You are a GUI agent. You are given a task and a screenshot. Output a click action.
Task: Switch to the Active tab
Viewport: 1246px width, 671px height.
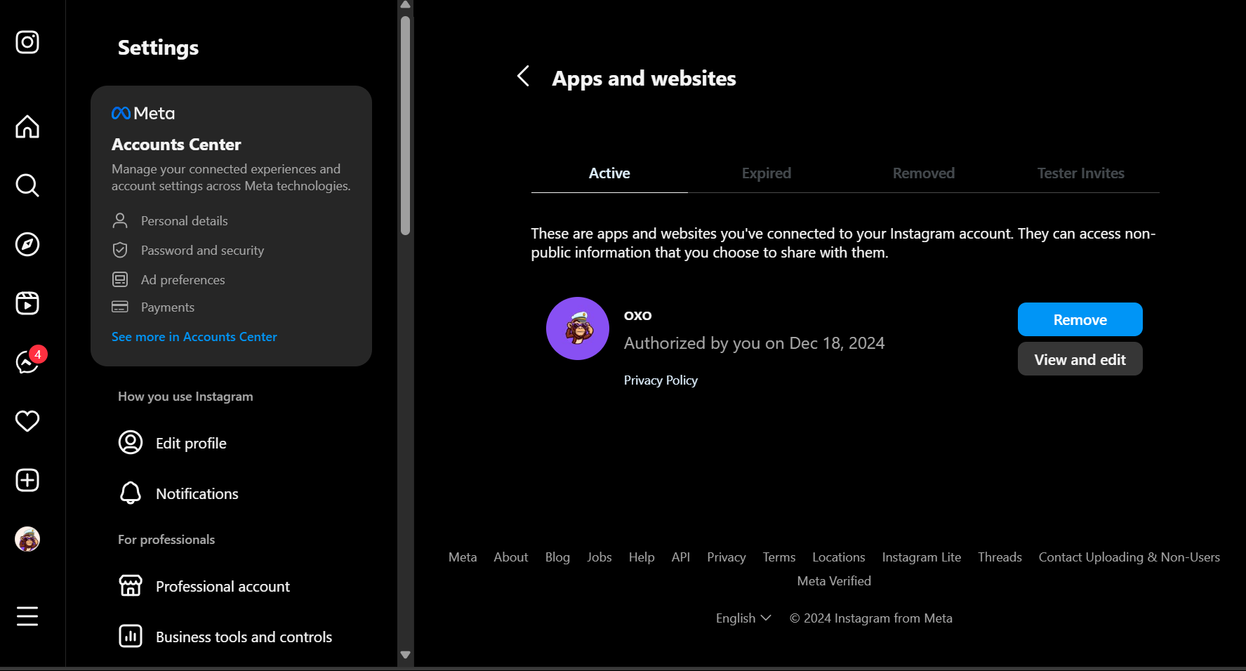coord(609,173)
